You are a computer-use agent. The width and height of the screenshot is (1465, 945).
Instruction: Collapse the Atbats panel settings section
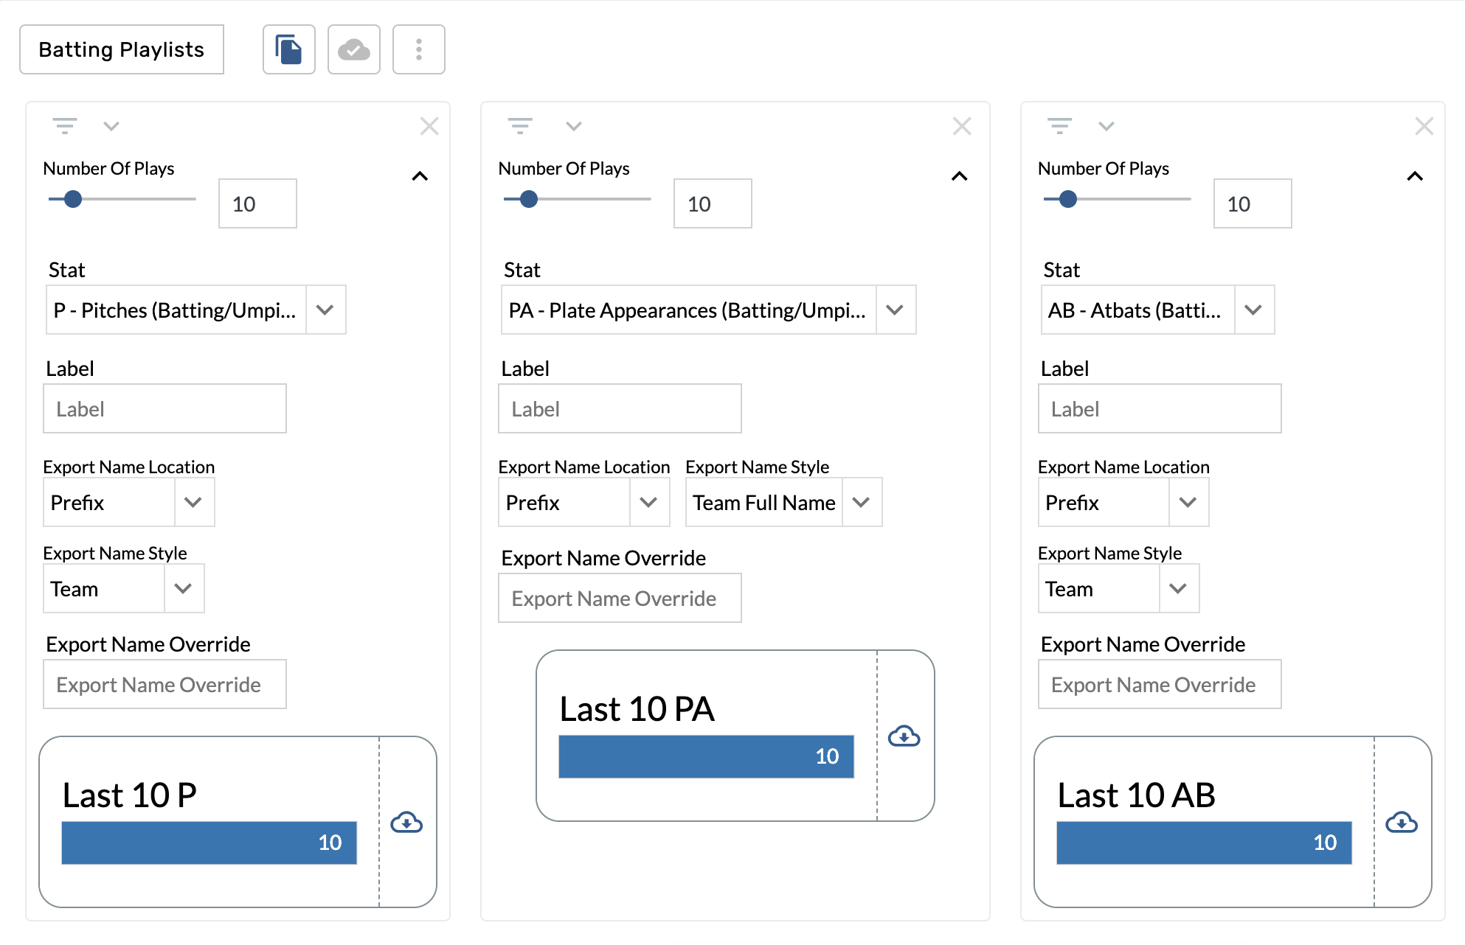click(1414, 176)
